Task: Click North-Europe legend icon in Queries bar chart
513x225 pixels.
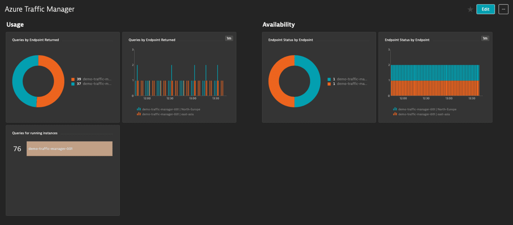Action: [139, 109]
